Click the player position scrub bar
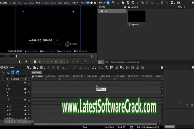194x129 pixels. [54, 56]
